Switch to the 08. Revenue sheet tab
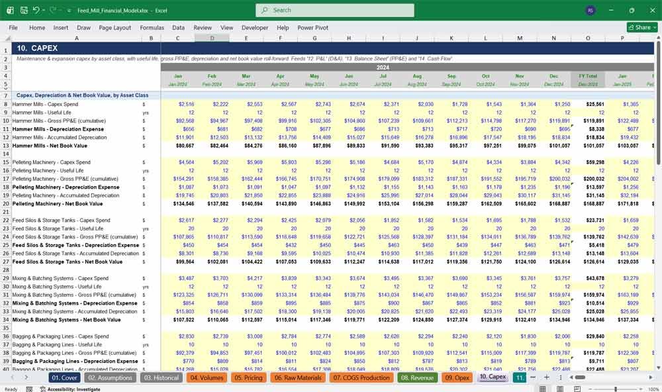 click(417, 377)
